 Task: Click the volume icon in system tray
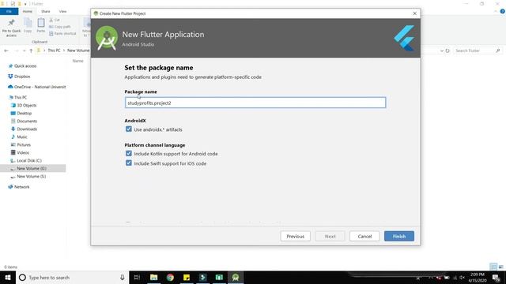point(462,278)
